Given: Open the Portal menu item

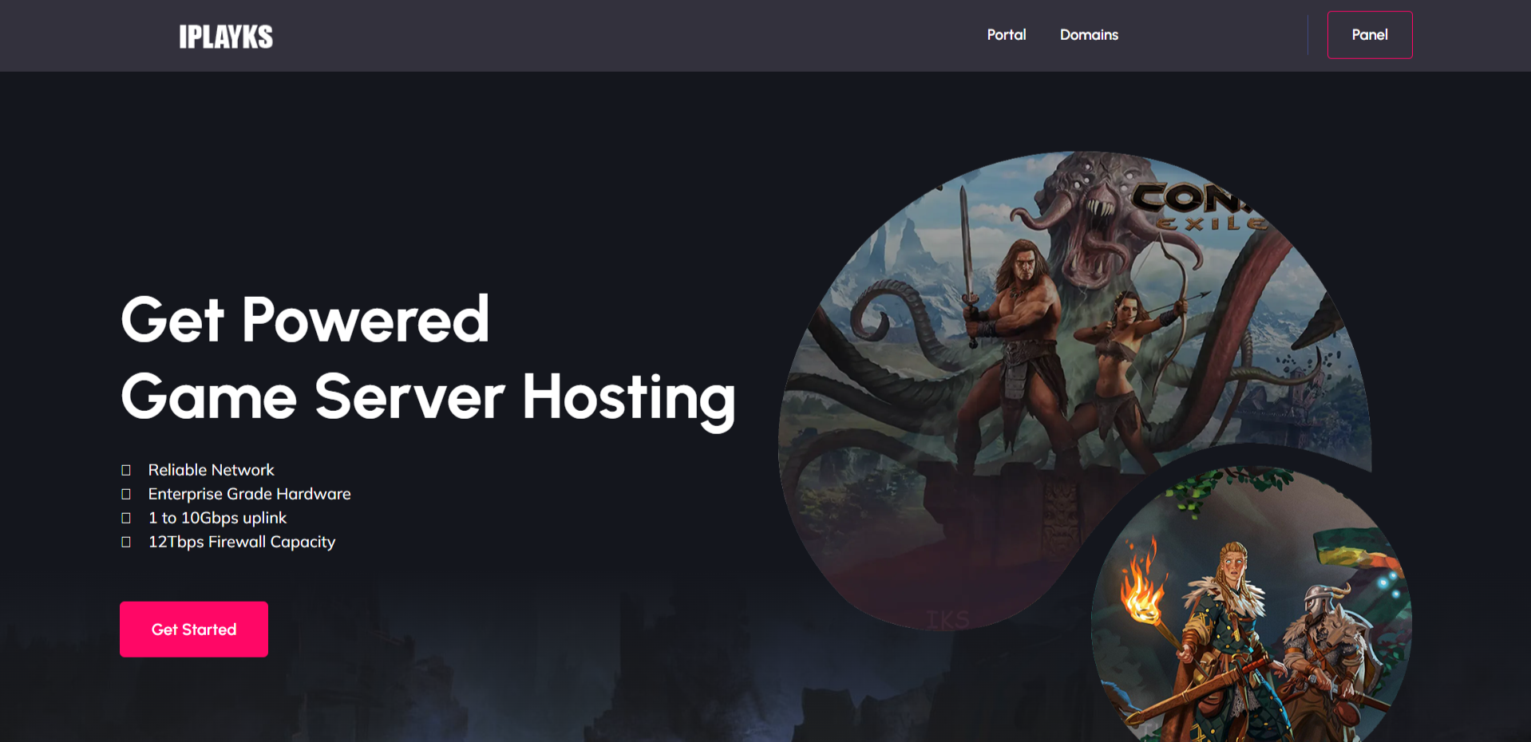Looking at the screenshot, I should click(x=1006, y=35).
